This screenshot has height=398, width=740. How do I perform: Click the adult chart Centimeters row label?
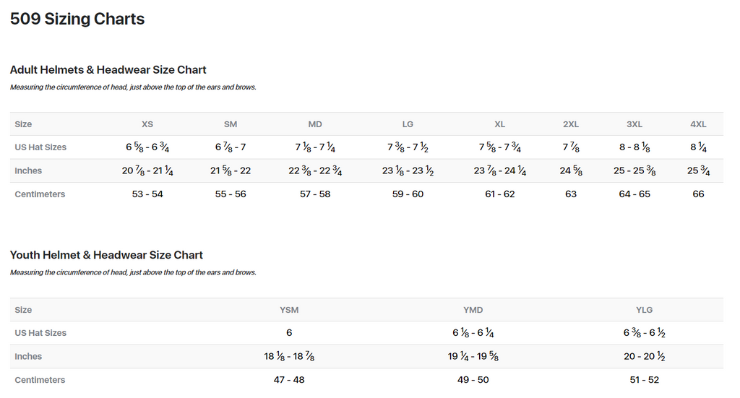coord(40,194)
